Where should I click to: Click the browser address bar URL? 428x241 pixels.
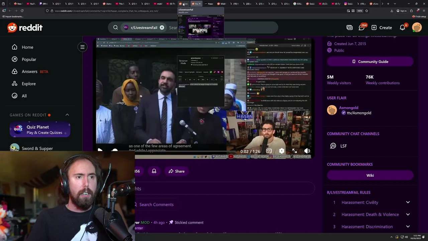pyautogui.click(x=107, y=11)
